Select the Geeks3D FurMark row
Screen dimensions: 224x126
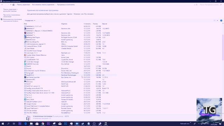pyautogui.click(x=70, y=102)
